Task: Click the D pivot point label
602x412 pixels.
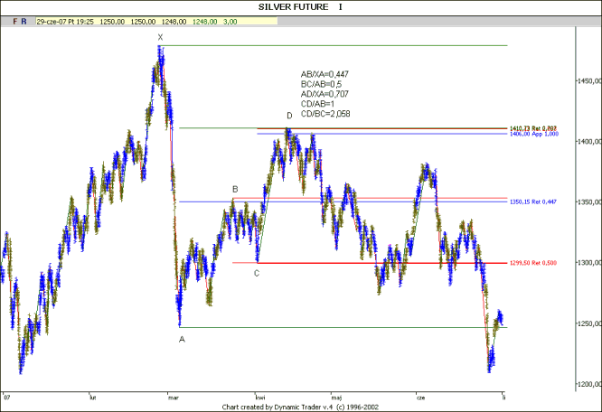Action: [289, 116]
